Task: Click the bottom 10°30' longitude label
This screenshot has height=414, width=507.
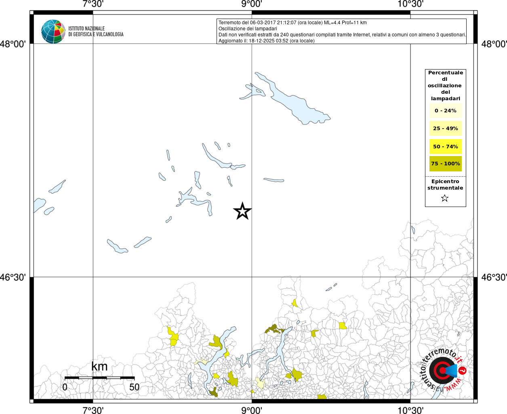Action: (x=410, y=410)
